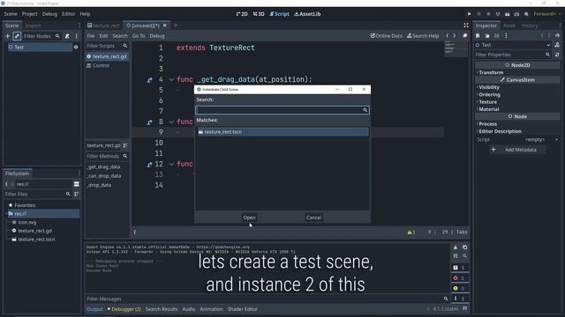The height and width of the screenshot is (317, 565).
Task: Click the instantiate child scene link icon
Action: pos(17,36)
